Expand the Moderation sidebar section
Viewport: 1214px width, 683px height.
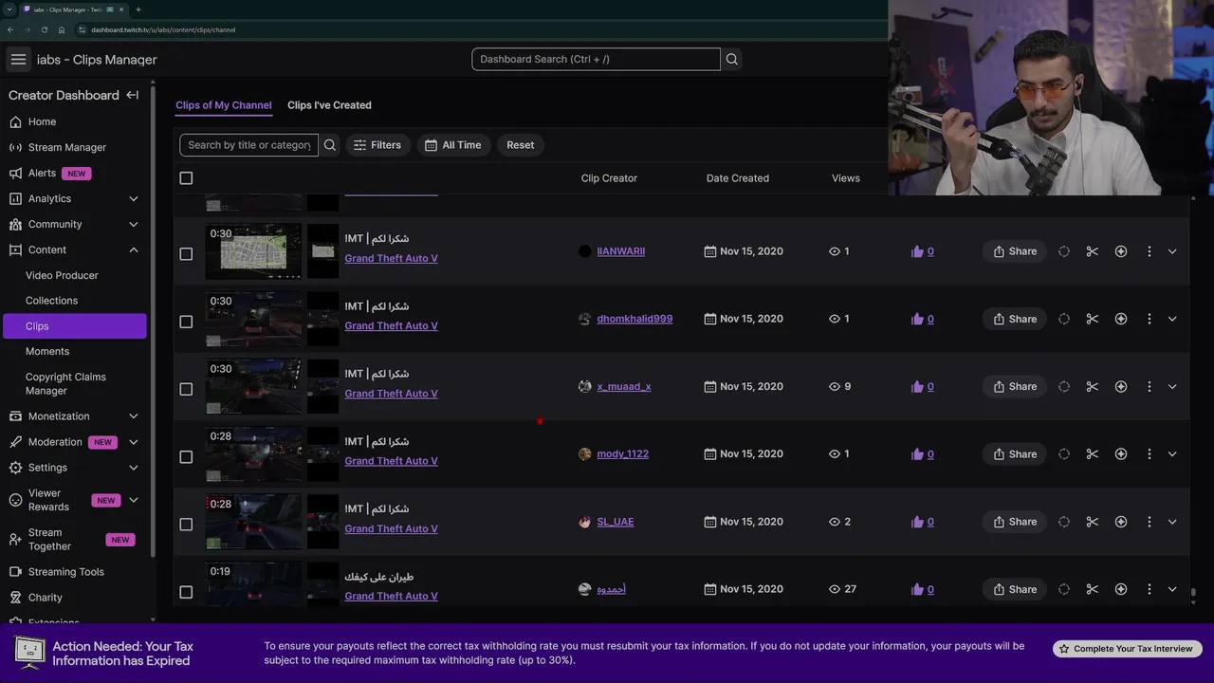point(133,442)
